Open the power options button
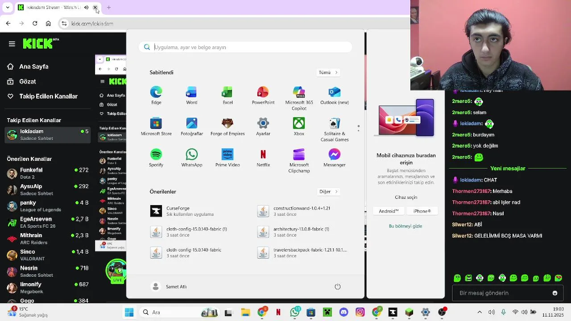571x321 pixels. 338,287
